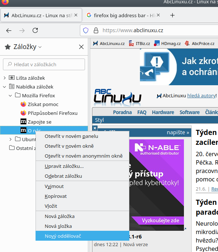Collapse the Mozilla Firefox folder
This screenshot has width=218, height=252.
pos(10,96)
